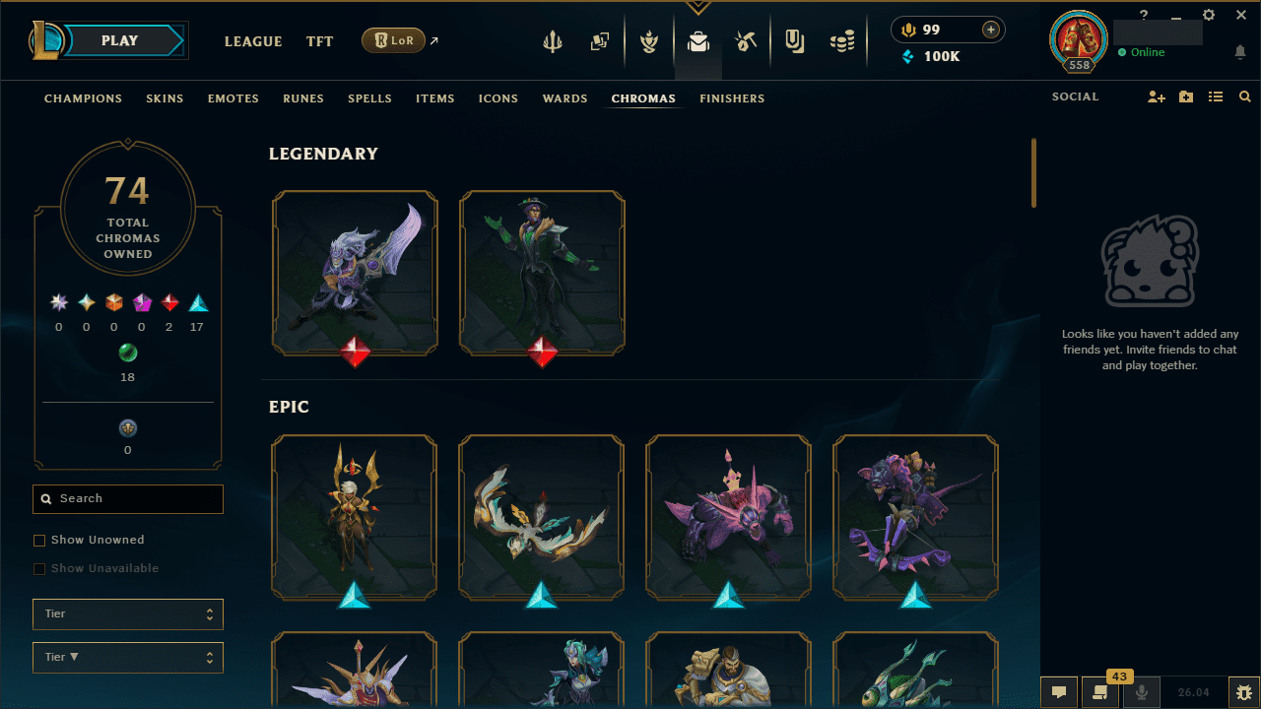The width and height of the screenshot is (1261, 709).
Task: Open the Loot hammer icon
Action: pos(746,41)
